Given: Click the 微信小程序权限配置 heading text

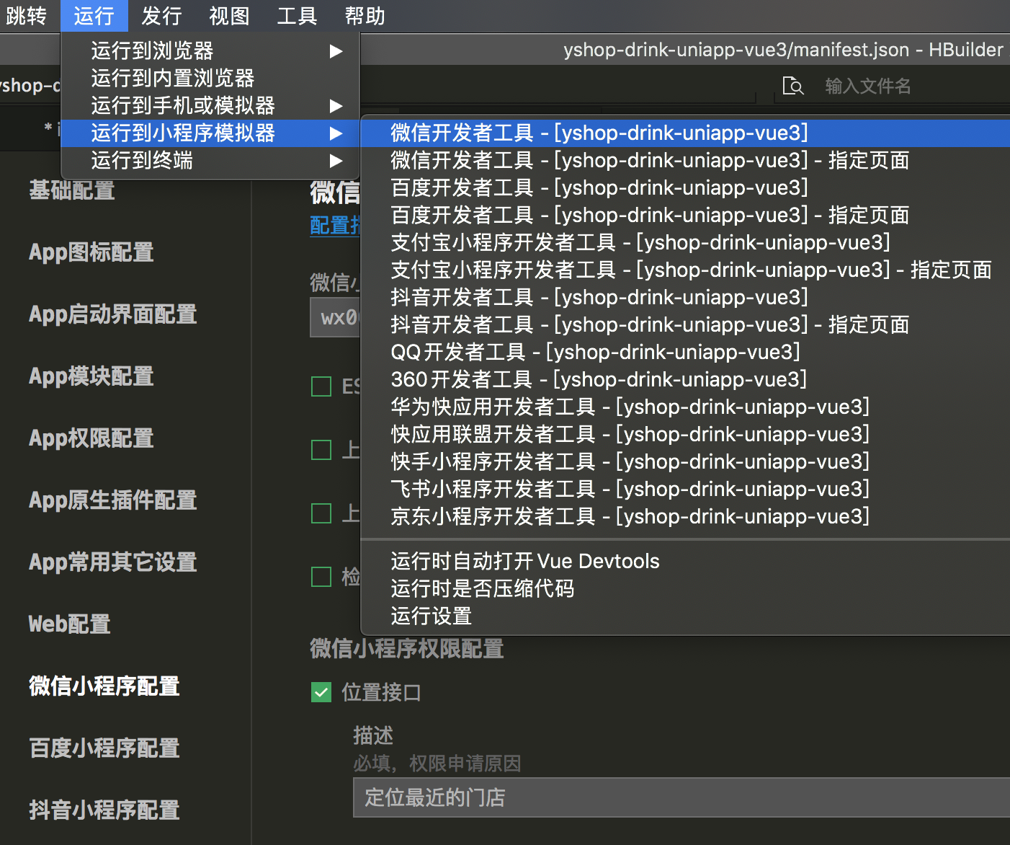Looking at the screenshot, I should click(407, 649).
